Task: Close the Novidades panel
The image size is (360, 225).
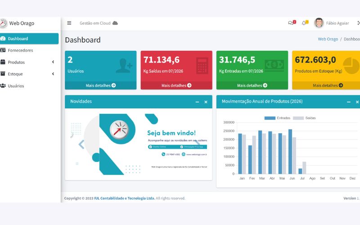Action: (206, 102)
